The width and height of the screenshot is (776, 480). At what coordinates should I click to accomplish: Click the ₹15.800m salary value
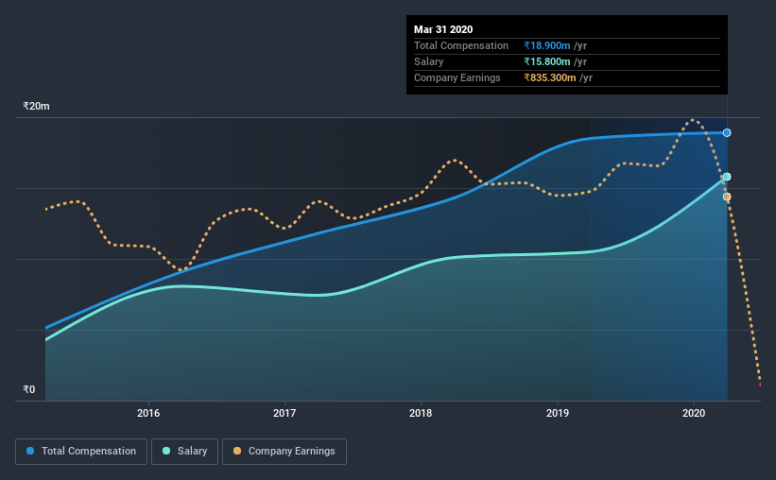click(547, 61)
